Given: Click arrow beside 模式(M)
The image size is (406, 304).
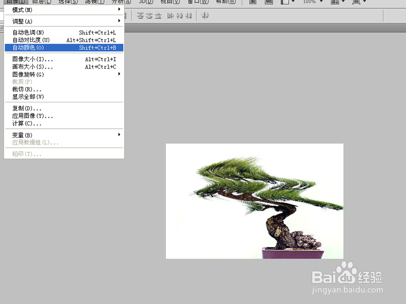Looking at the screenshot, I should pos(119,9).
